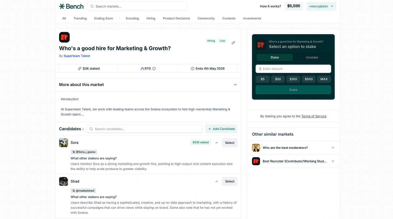Open the <encrypted> account dropdown

[x=321, y=6]
